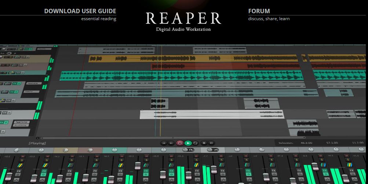Open routing icon on yellow mixer strip
Image resolution: width=368 pixels, height=184 pixels.
point(70,165)
